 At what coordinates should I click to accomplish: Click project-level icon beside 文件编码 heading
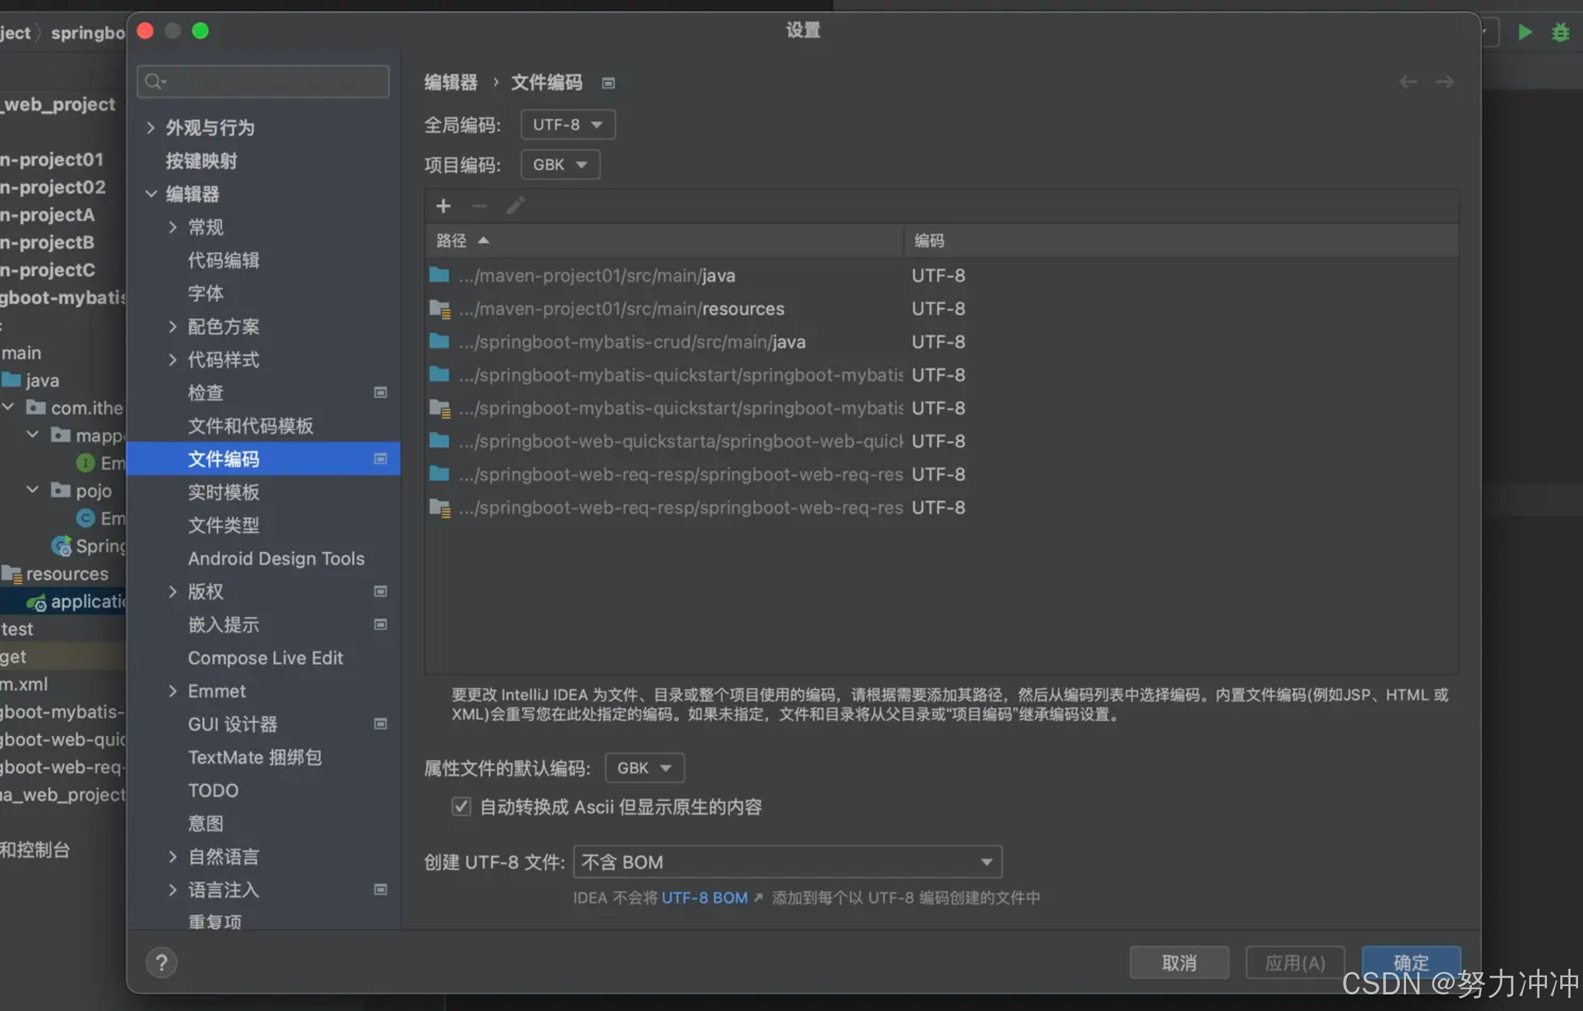click(x=608, y=83)
